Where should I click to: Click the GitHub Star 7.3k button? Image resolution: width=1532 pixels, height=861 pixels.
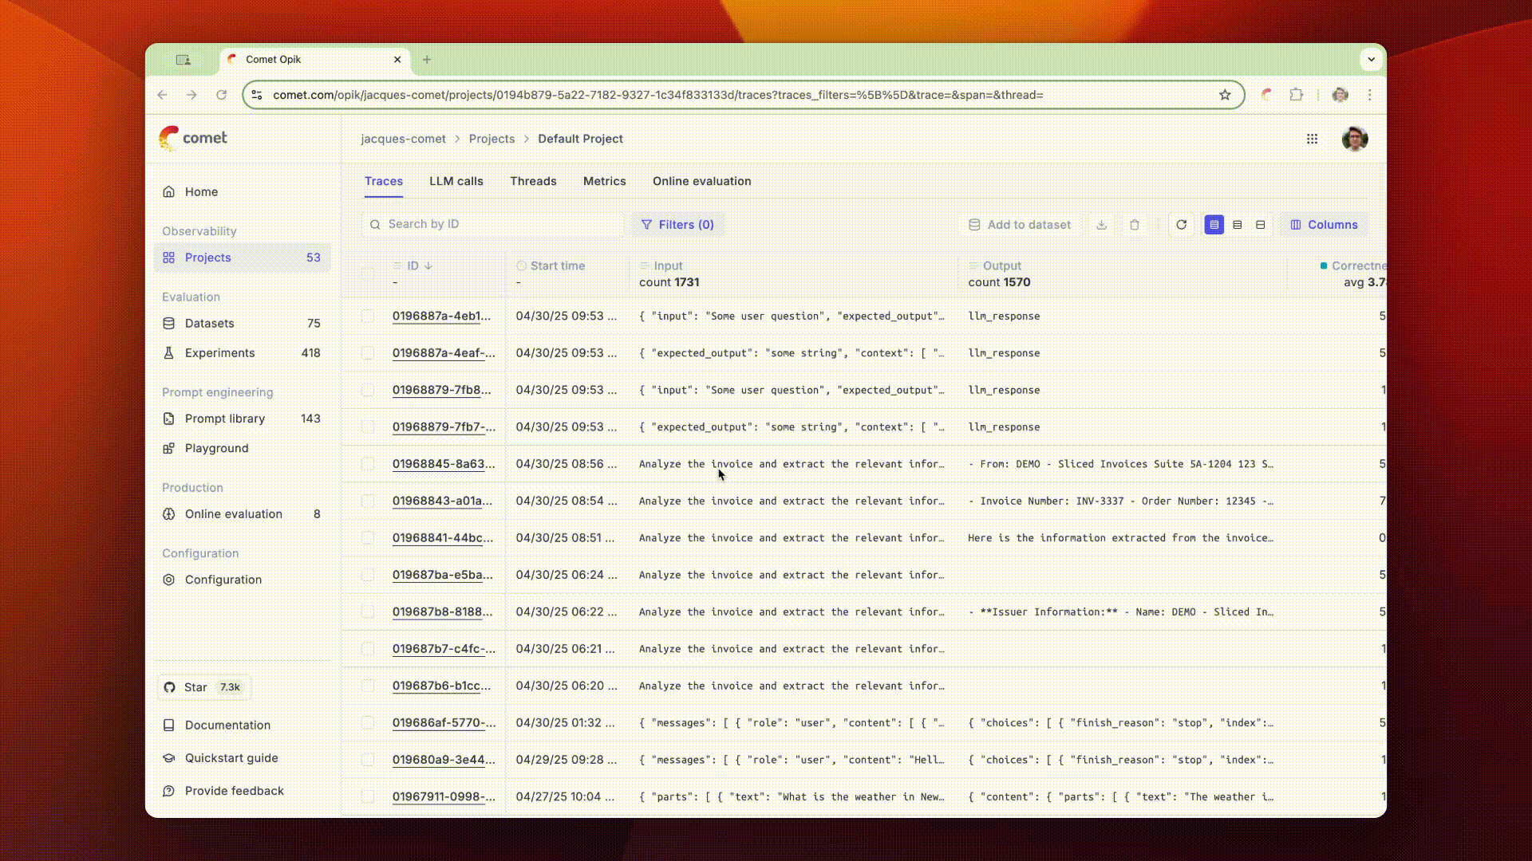pyautogui.click(x=203, y=687)
